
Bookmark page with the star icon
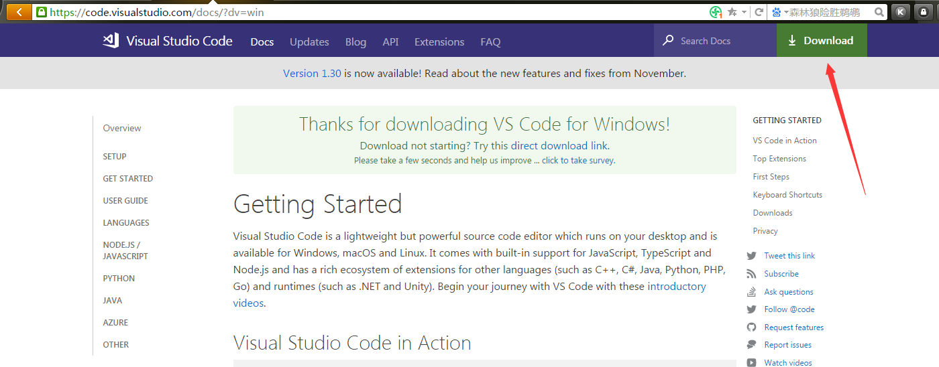[x=732, y=12]
